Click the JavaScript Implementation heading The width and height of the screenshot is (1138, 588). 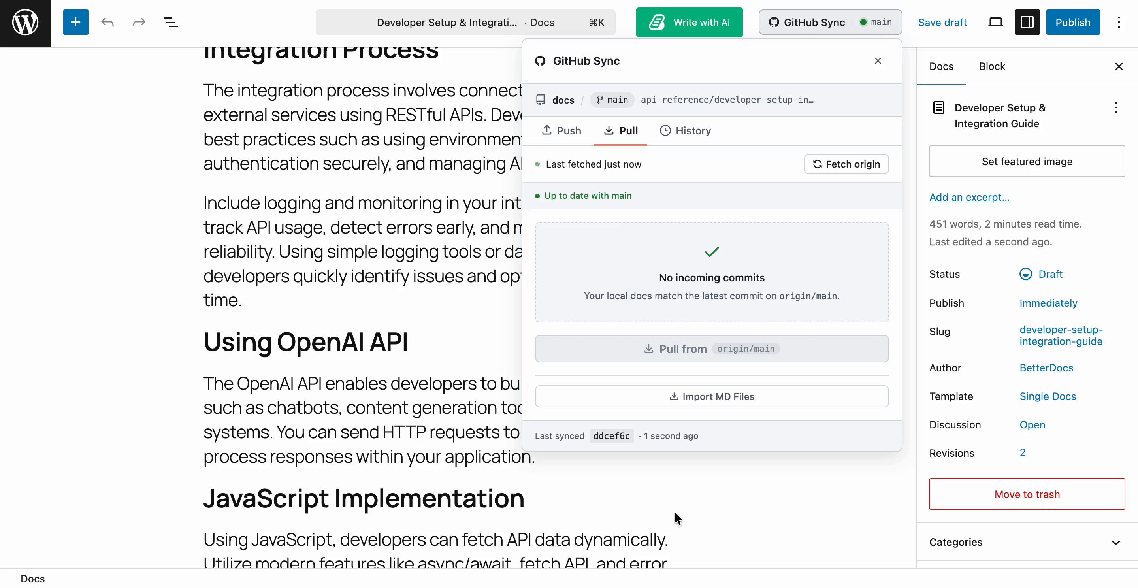click(x=364, y=498)
